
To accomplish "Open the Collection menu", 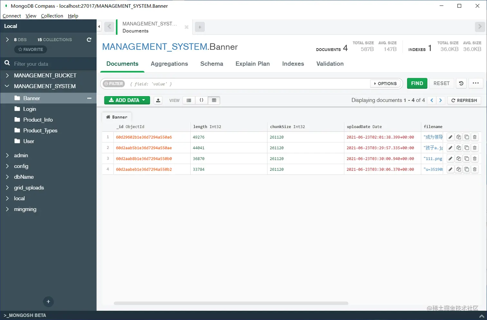I will [52, 16].
